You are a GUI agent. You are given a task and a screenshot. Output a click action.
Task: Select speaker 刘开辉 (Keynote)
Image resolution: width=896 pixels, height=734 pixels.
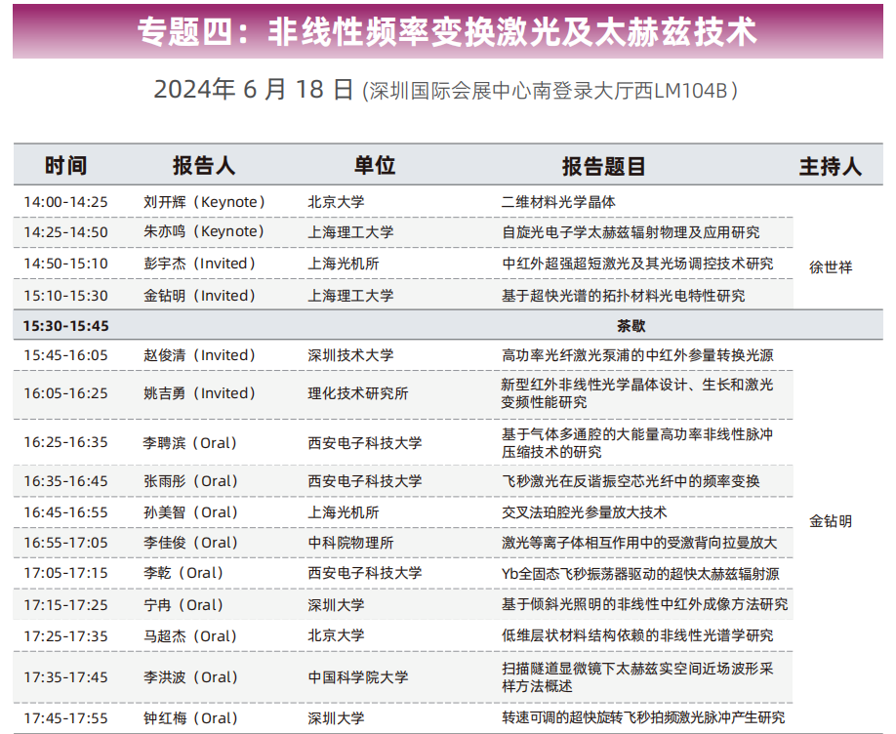point(205,202)
